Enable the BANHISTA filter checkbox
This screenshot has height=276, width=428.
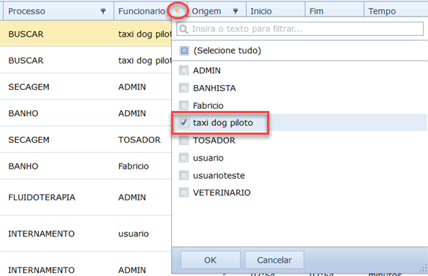tap(184, 88)
